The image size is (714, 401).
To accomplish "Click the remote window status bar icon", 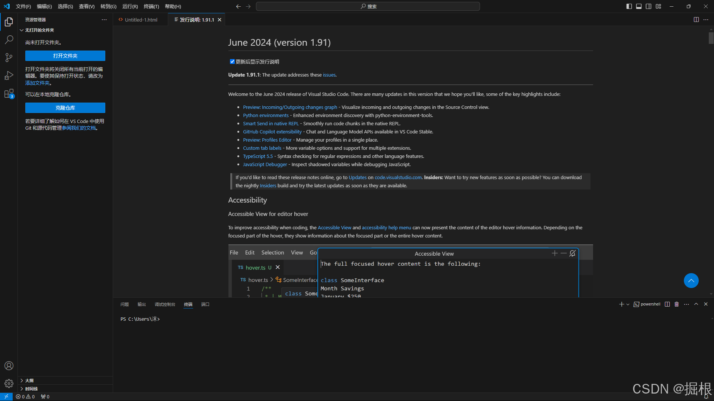I will point(6,397).
